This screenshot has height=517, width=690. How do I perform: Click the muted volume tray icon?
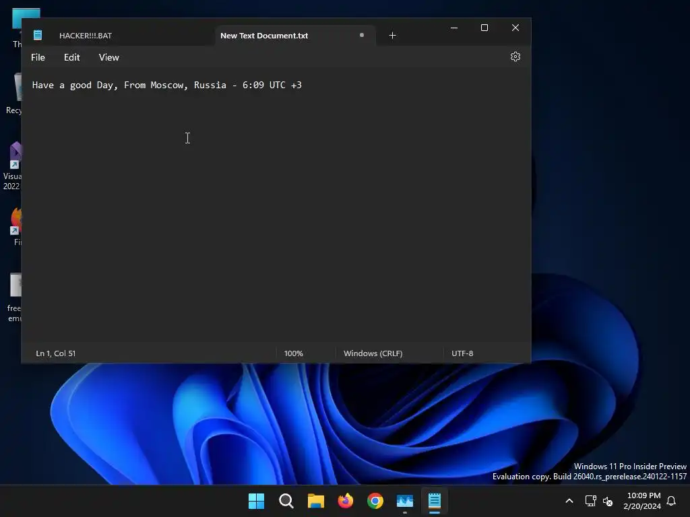(608, 501)
